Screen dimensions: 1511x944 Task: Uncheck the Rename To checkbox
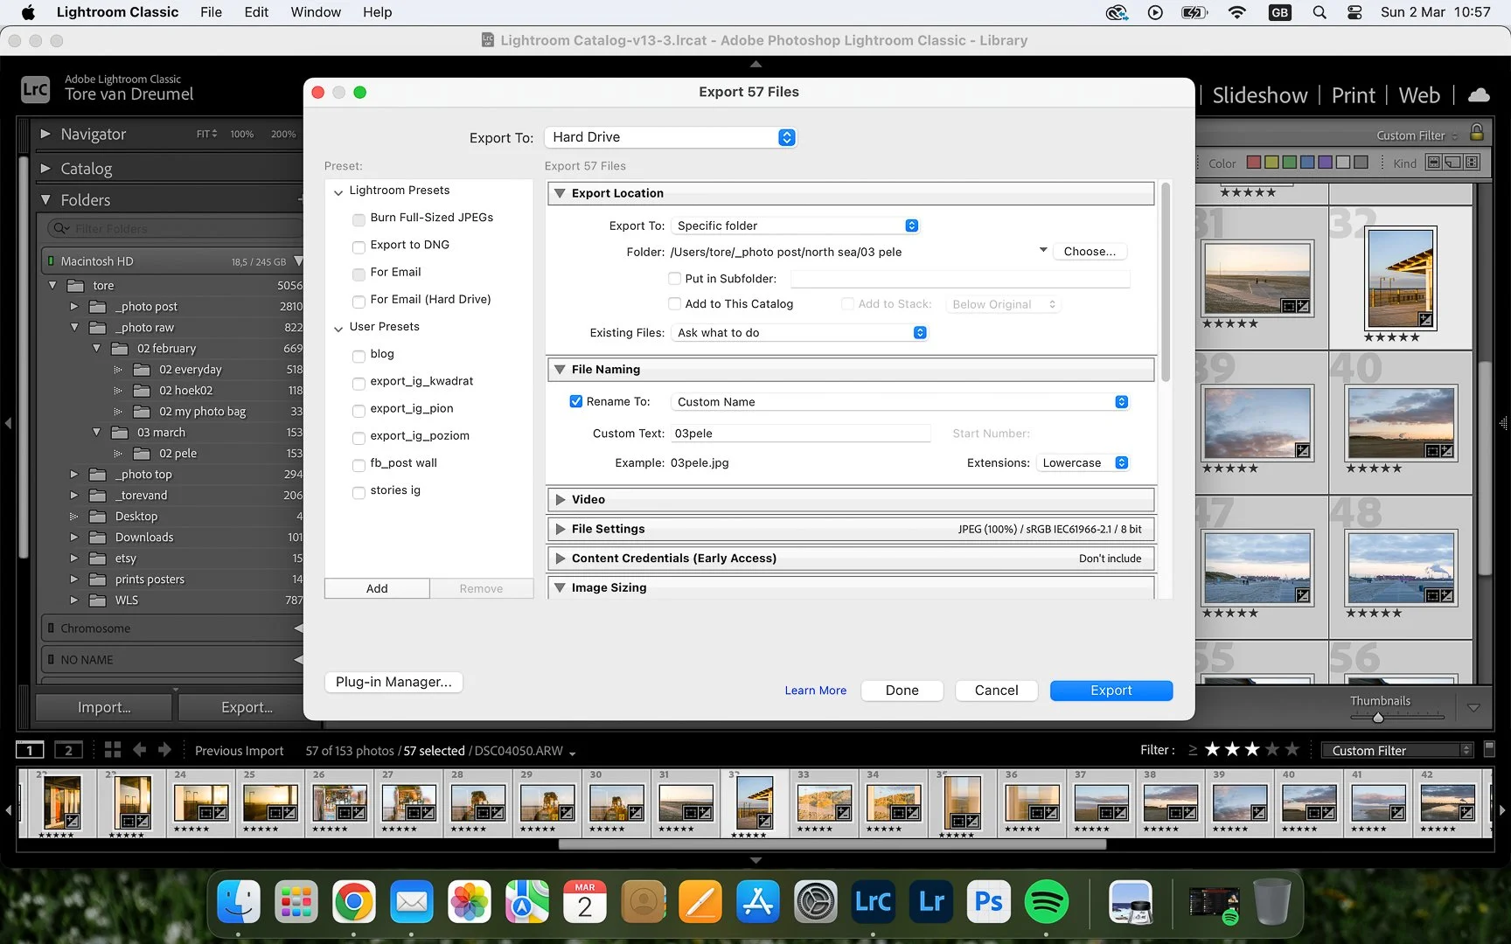point(575,401)
